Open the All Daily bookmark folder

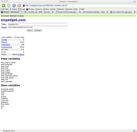[5, 9]
